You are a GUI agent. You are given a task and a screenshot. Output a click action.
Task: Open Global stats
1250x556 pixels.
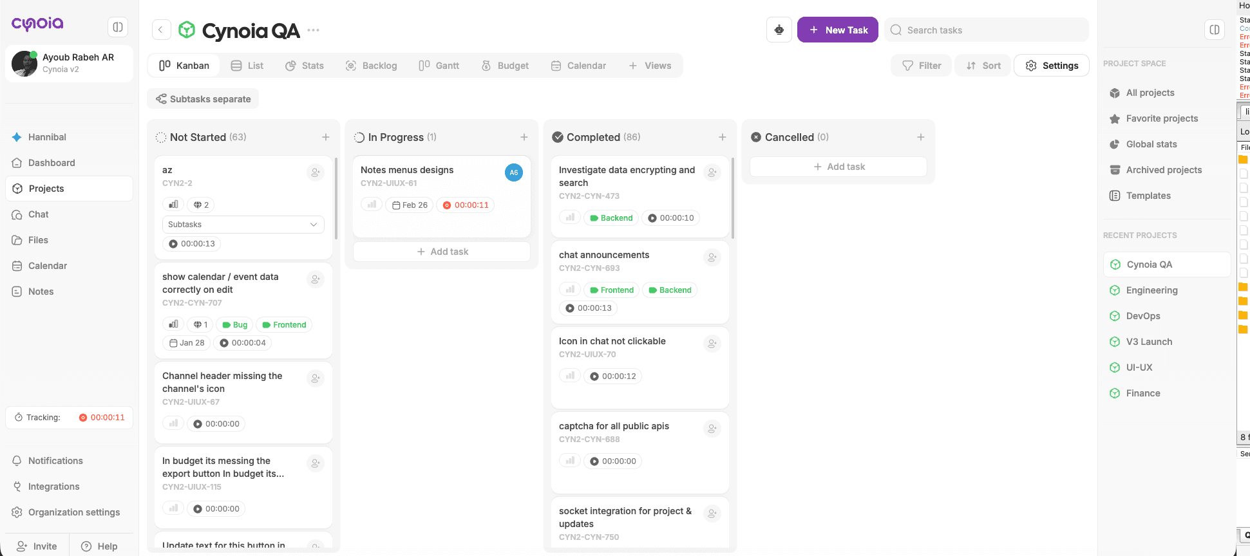point(1167,144)
